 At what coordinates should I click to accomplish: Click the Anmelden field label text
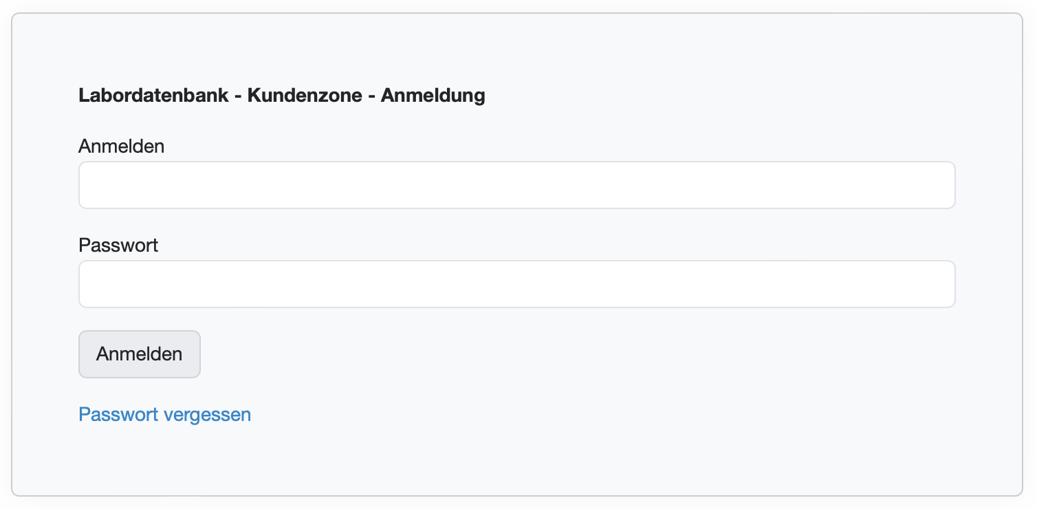click(x=121, y=146)
